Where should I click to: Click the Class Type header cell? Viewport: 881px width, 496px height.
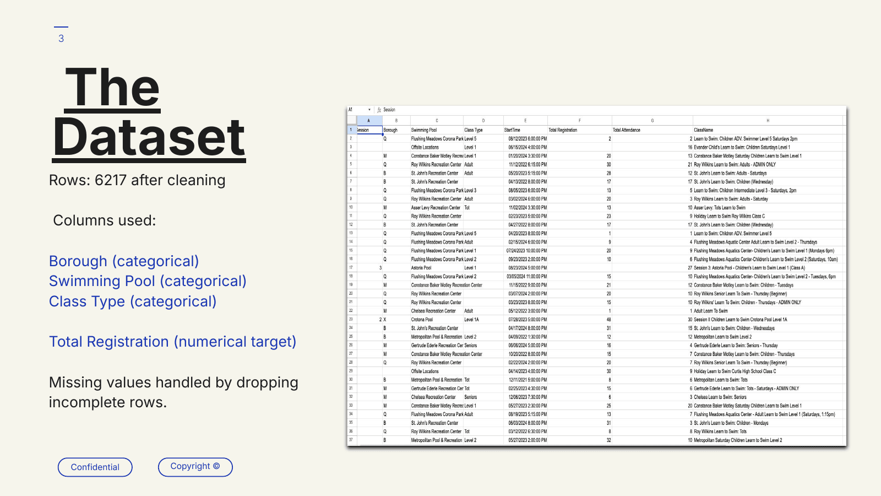(483, 130)
